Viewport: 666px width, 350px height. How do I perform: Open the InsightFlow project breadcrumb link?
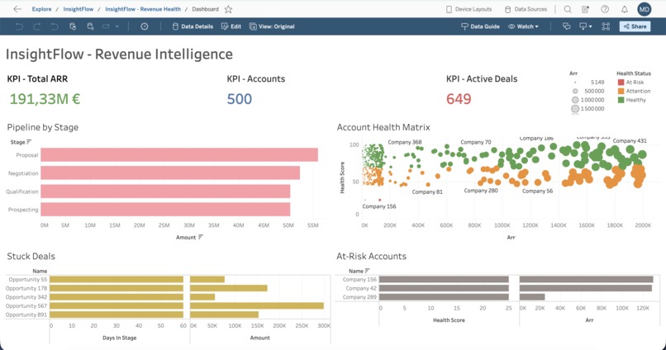tap(78, 9)
